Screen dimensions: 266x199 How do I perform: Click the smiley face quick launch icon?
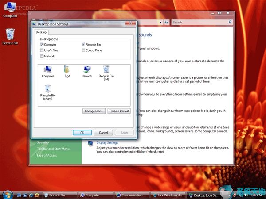click(x=37, y=195)
